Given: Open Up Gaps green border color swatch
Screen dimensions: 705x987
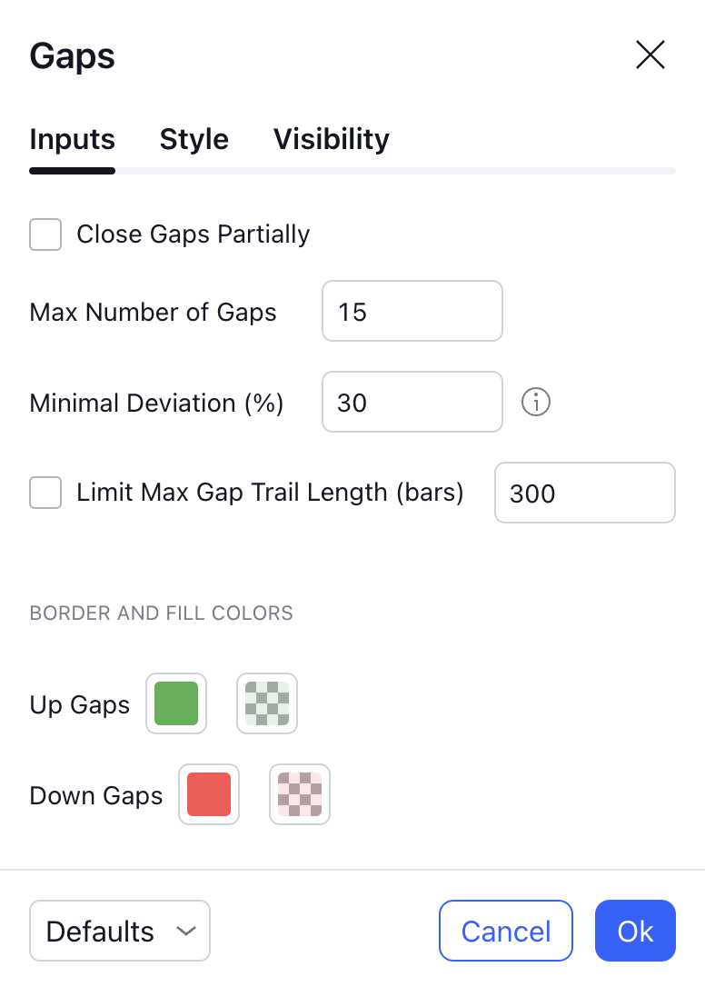Looking at the screenshot, I should 176,703.
